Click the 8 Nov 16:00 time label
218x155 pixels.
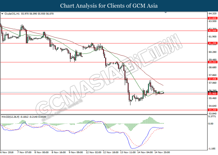click(59, 153)
